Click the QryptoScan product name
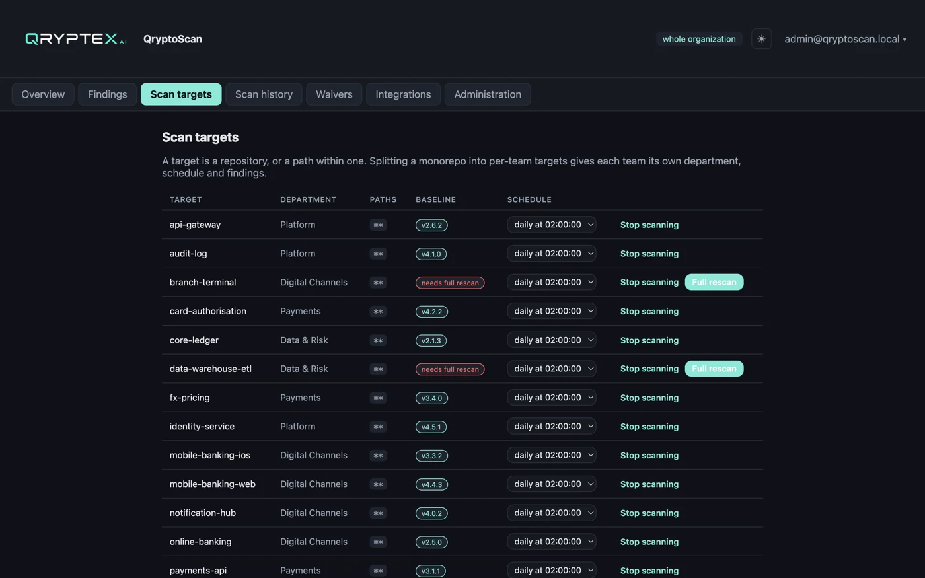The image size is (925, 578). 172,39
